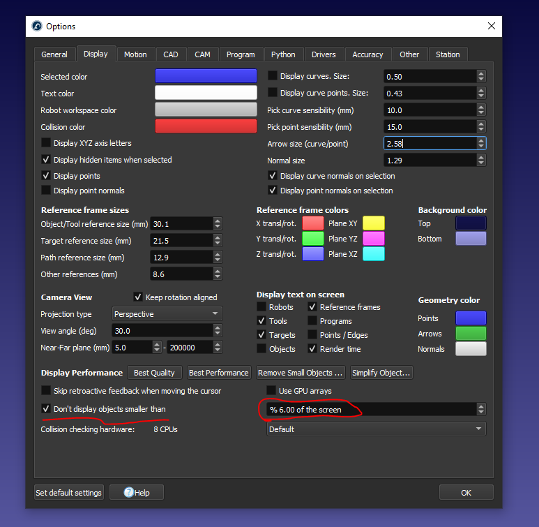Viewport: 539px width, 527px height.
Task: Confirm options with OK button
Action: 466,493
